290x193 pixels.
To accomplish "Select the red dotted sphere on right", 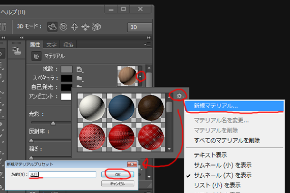I will (x=151, y=137).
